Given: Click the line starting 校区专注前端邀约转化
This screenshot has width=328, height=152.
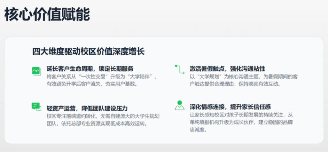Looking at the screenshot, I should click(103, 116).
